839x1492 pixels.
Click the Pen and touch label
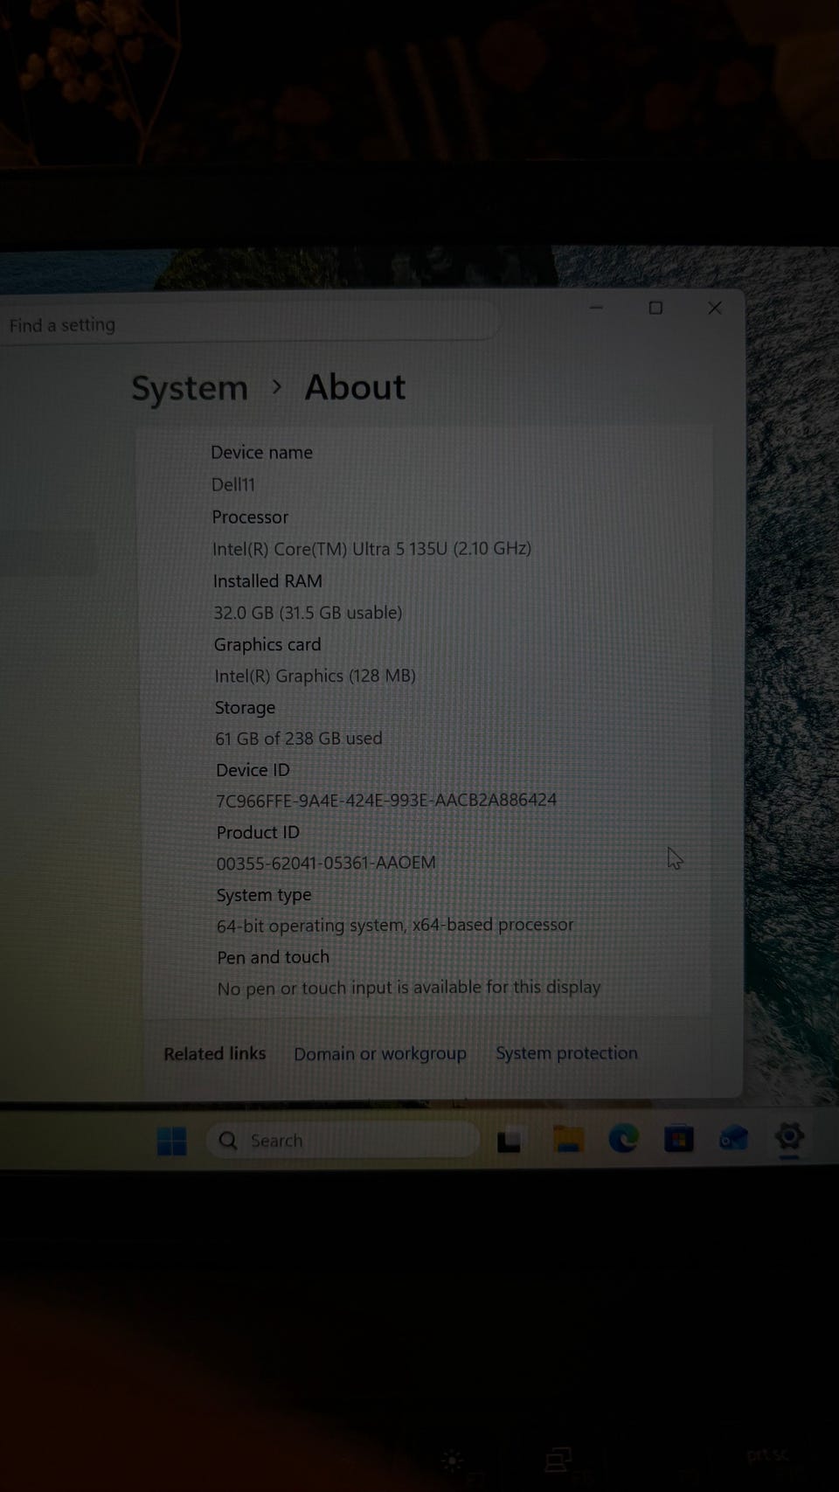(274, 957)
